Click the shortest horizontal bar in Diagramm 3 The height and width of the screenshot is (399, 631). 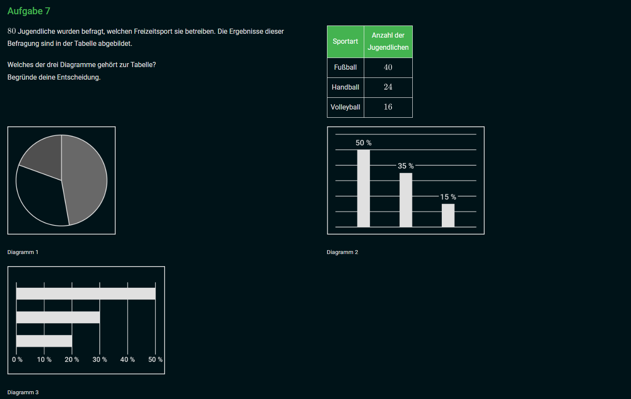coord(44,341)
